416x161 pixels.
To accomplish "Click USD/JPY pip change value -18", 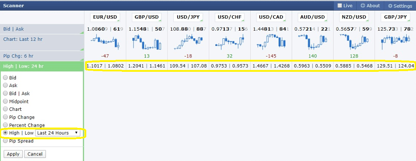I will (188, 56).
